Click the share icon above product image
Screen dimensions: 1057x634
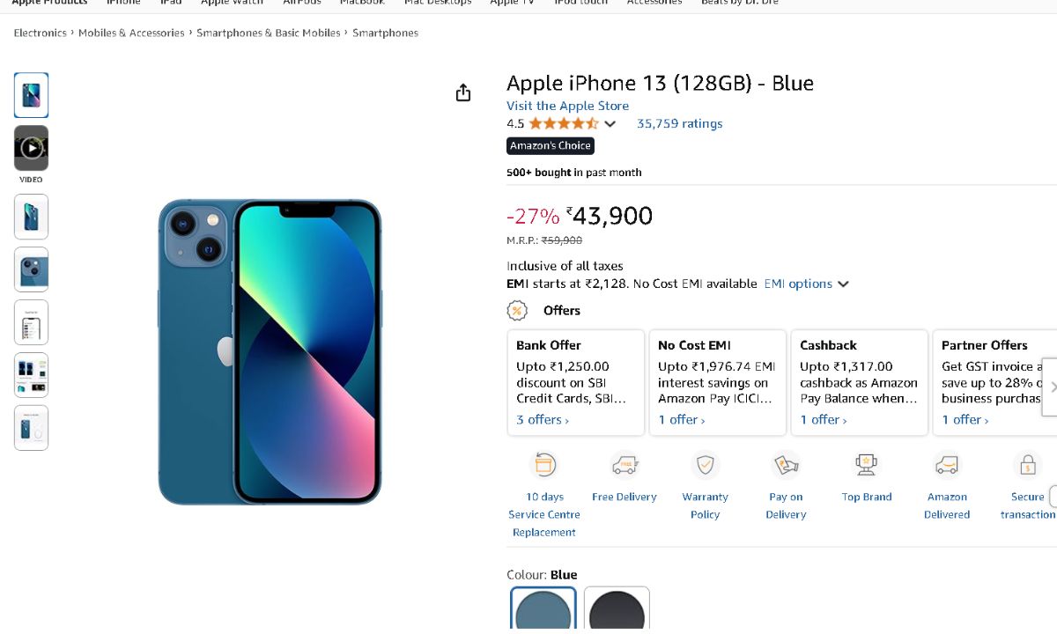point(463,93)
